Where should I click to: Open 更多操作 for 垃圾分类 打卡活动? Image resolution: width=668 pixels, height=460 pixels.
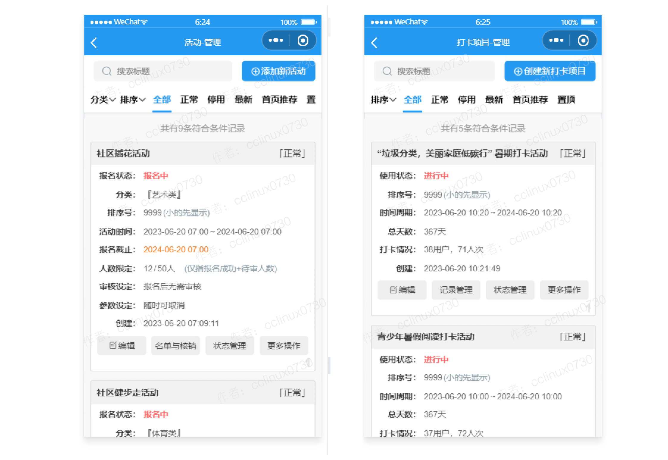[x=564, y=290]
